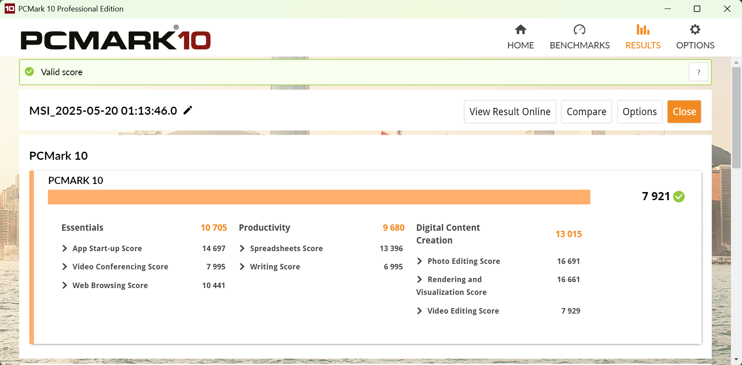Click the scrollbar down arrow

[736, 360]
